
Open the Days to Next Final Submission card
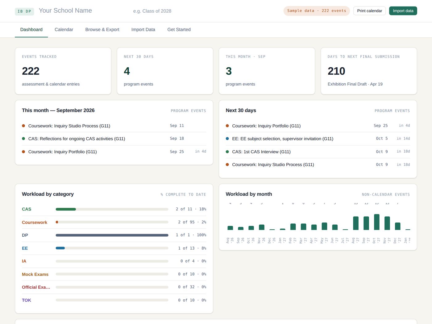[369, 71]
